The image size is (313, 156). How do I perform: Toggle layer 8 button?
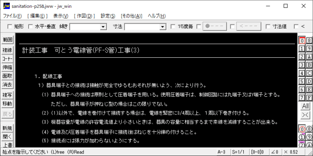pyautogui.click(x=309, y=40)
